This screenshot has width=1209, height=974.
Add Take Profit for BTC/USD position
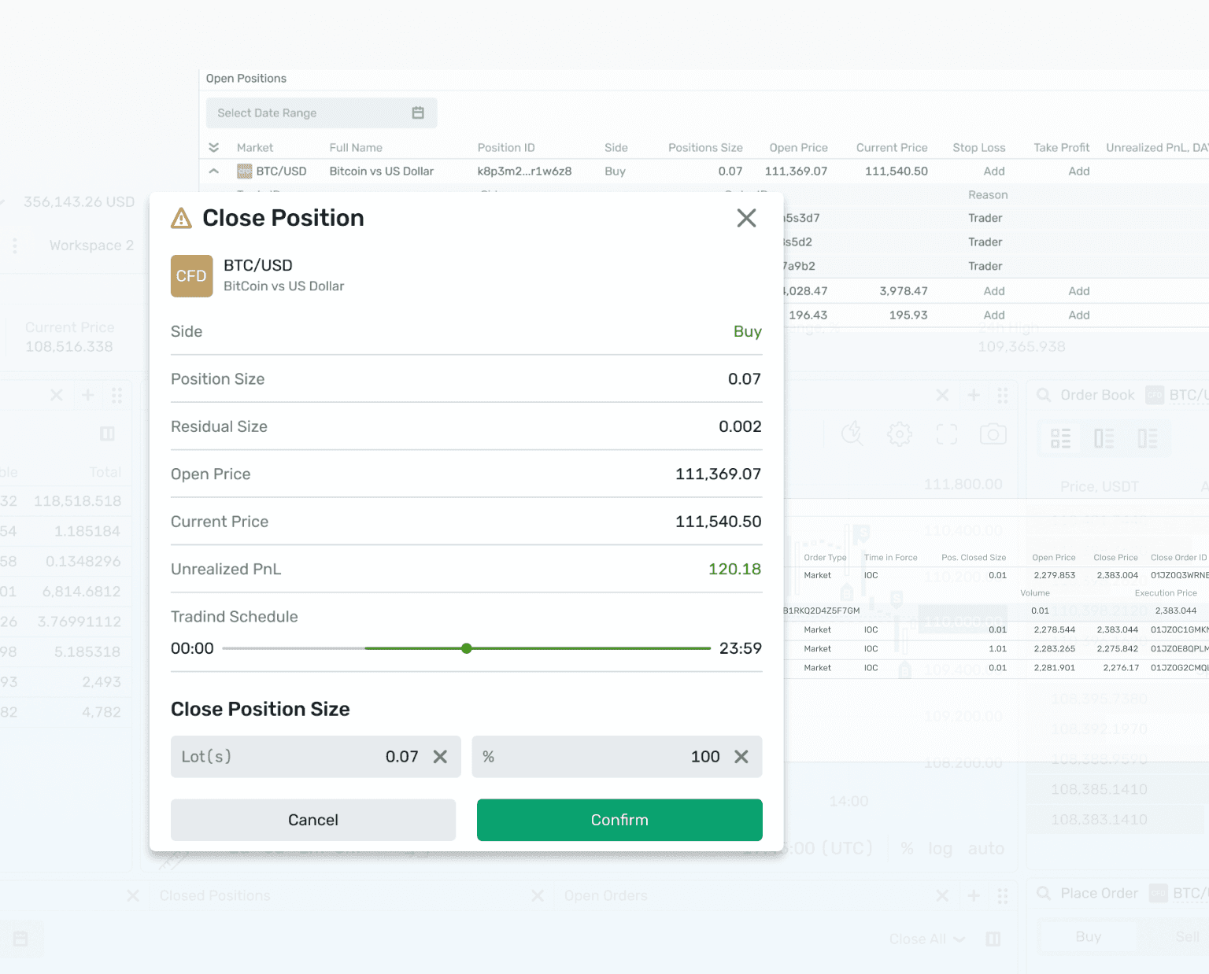tap(1079, 171)
